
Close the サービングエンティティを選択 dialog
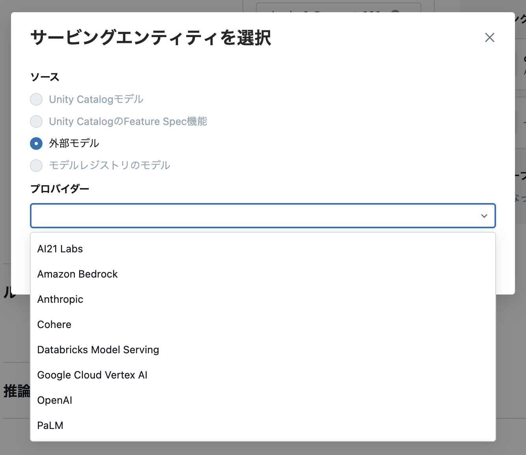click(489, 37)
